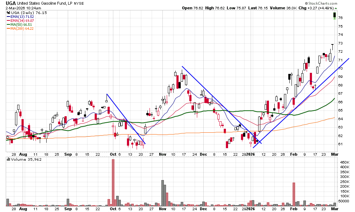Click the candlestick icon beside UGA (Daily)

pos(8,13)
